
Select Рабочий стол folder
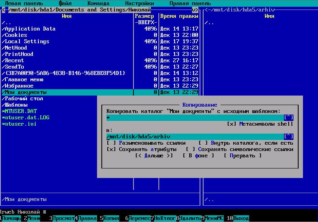23,98
